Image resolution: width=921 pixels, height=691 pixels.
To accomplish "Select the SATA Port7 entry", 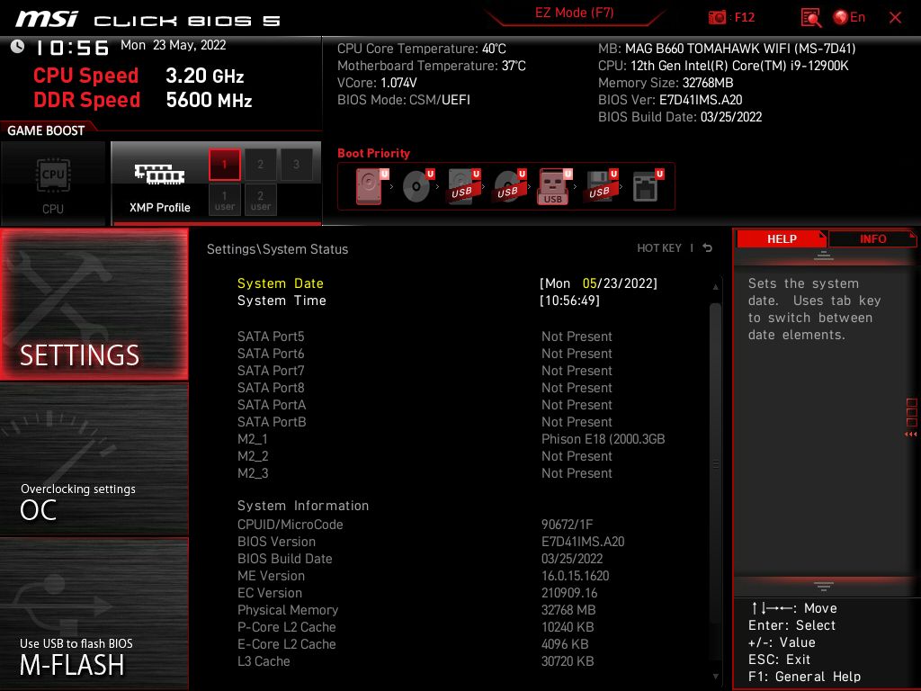I will tap(425, 370).
